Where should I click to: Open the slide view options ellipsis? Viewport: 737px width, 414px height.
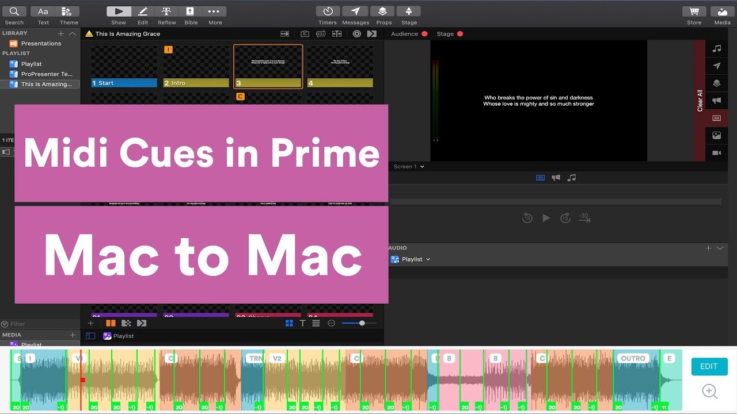[331, 323]
